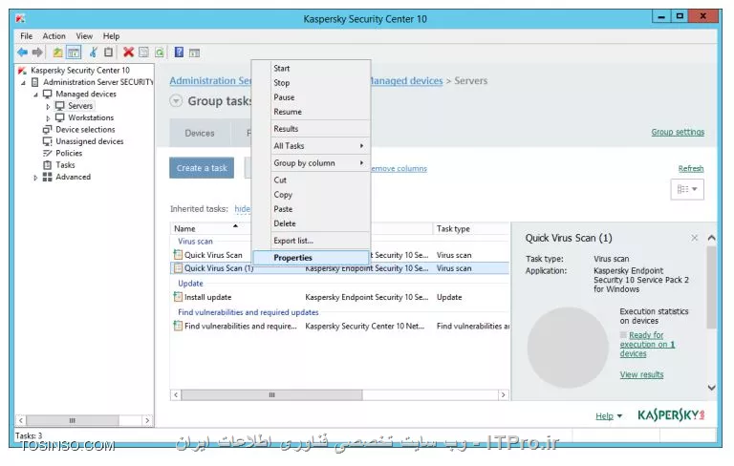This screenshot has height=466, width=734.
Task: Click the Unassigned devices tree icon
Action: click(47, 141)
